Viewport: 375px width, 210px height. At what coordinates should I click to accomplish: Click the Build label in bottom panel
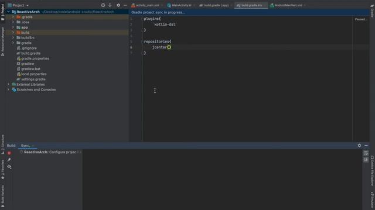pos(11,145)
